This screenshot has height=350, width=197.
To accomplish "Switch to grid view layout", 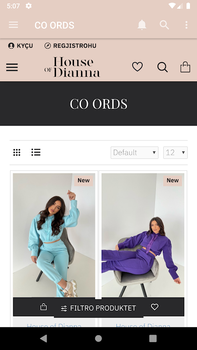I will point(17,152).
